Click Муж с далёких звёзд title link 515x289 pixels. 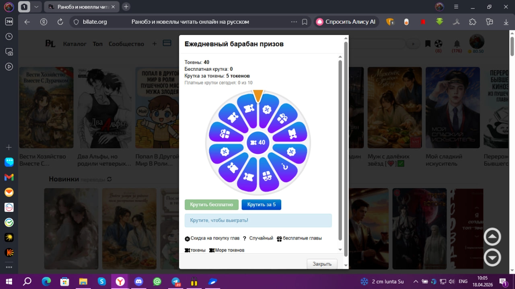[x=389, y=160]
